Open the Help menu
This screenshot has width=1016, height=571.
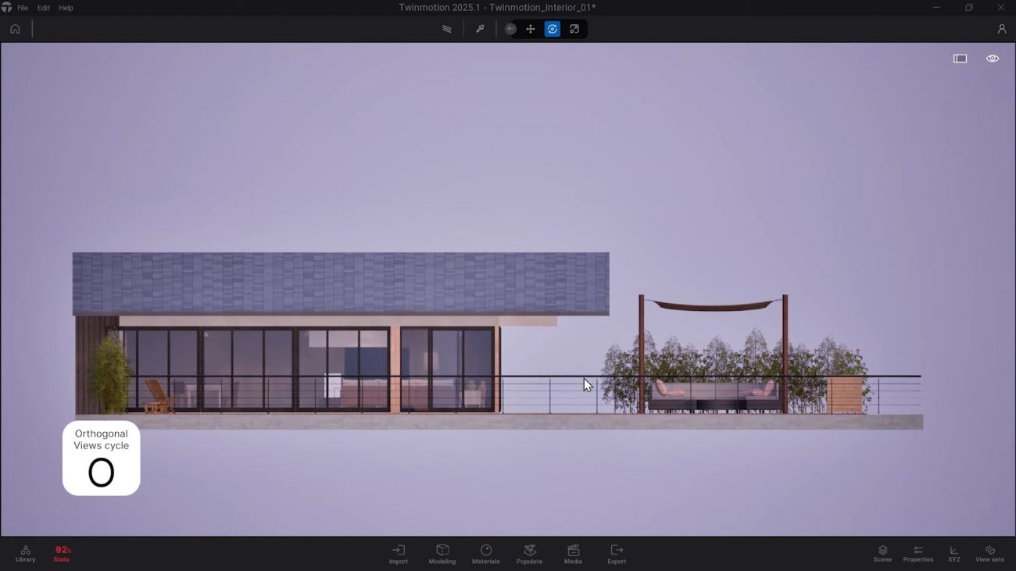tap(66, 8)
